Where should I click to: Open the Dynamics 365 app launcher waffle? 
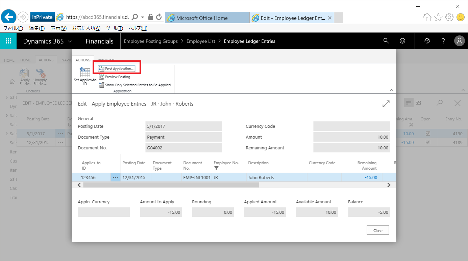8,41
